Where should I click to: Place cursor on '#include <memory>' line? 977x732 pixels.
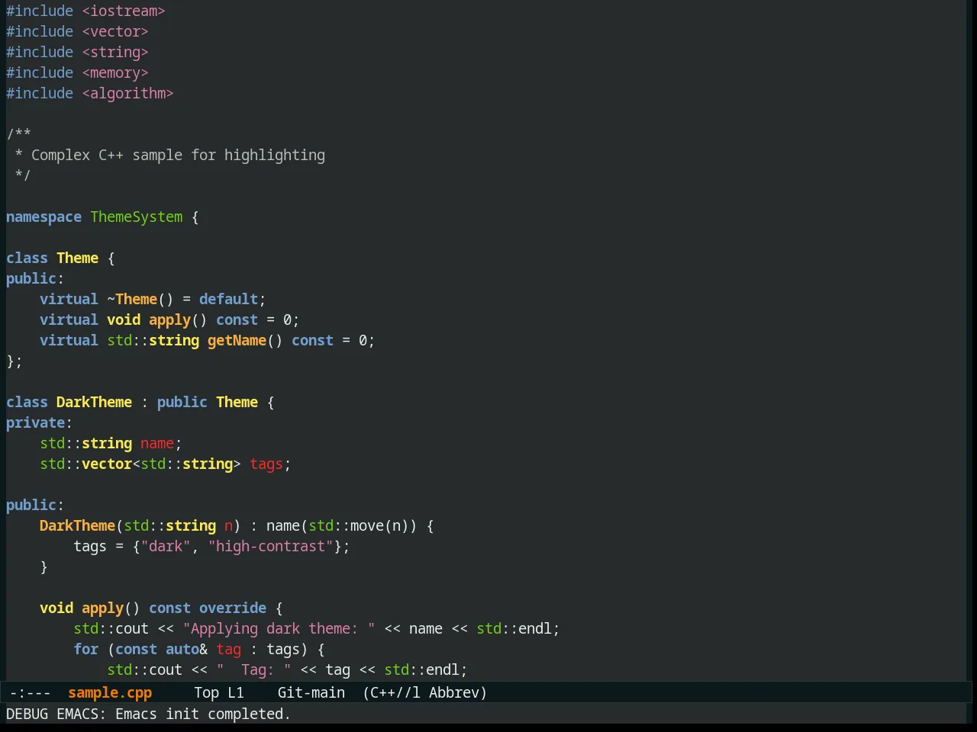pyautogui.click(x=77, y=72)
